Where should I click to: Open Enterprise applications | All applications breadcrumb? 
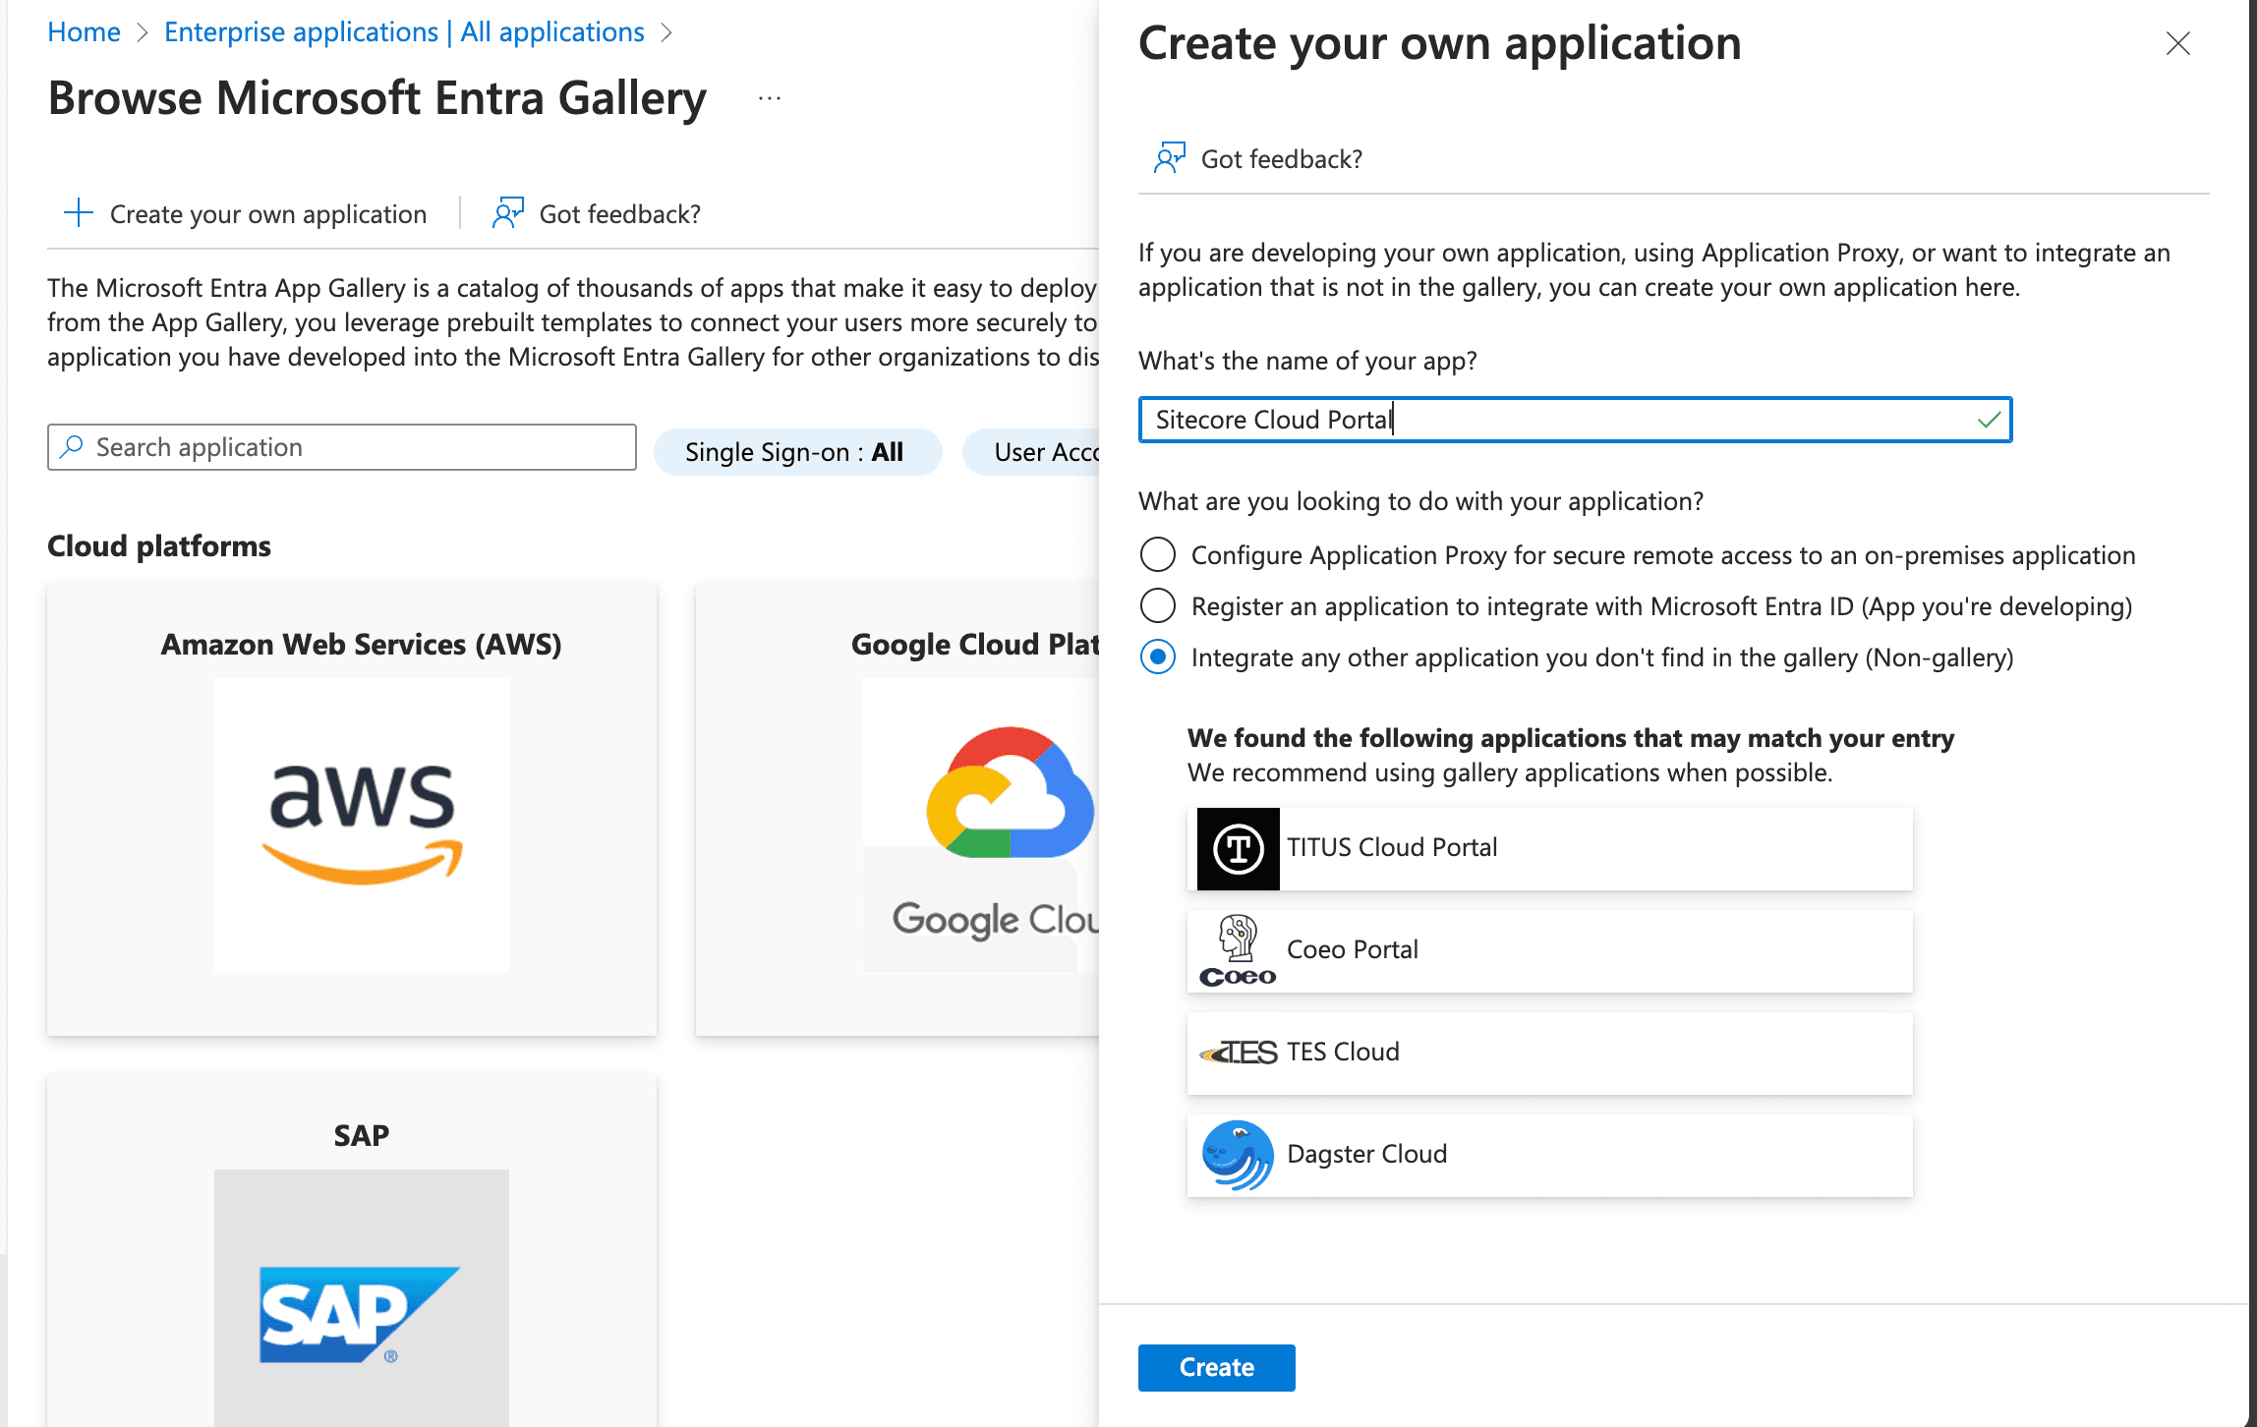pyautogui.click(x=404, y=32)
